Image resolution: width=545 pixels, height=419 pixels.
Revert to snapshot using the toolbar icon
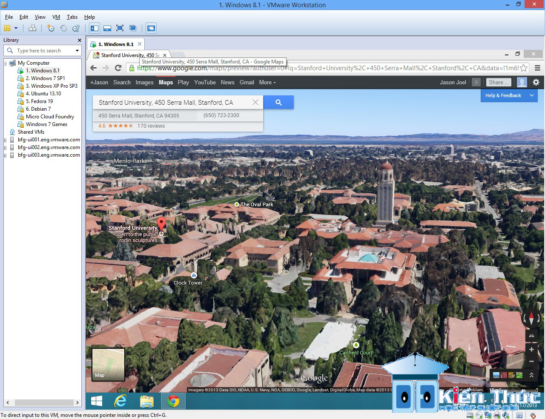63,28
